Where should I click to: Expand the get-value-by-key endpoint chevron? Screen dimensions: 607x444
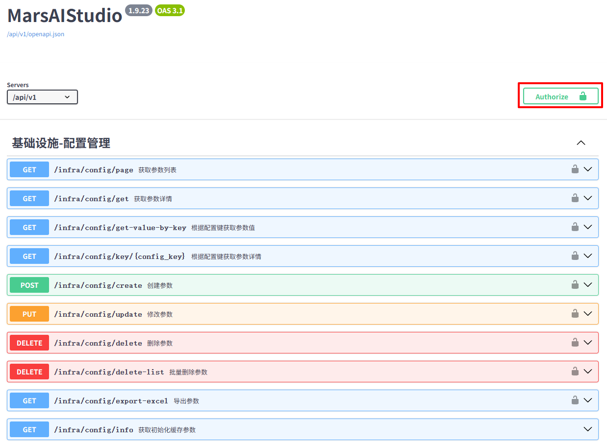(588, 227)
